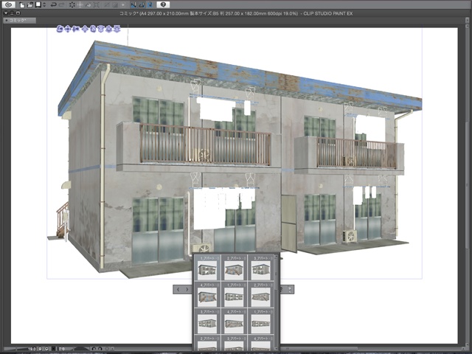Image resolution: width=472 pixels, height=354 pixels.
Task: Toggle Snap to Grid
Action: (x=150, y=5)
